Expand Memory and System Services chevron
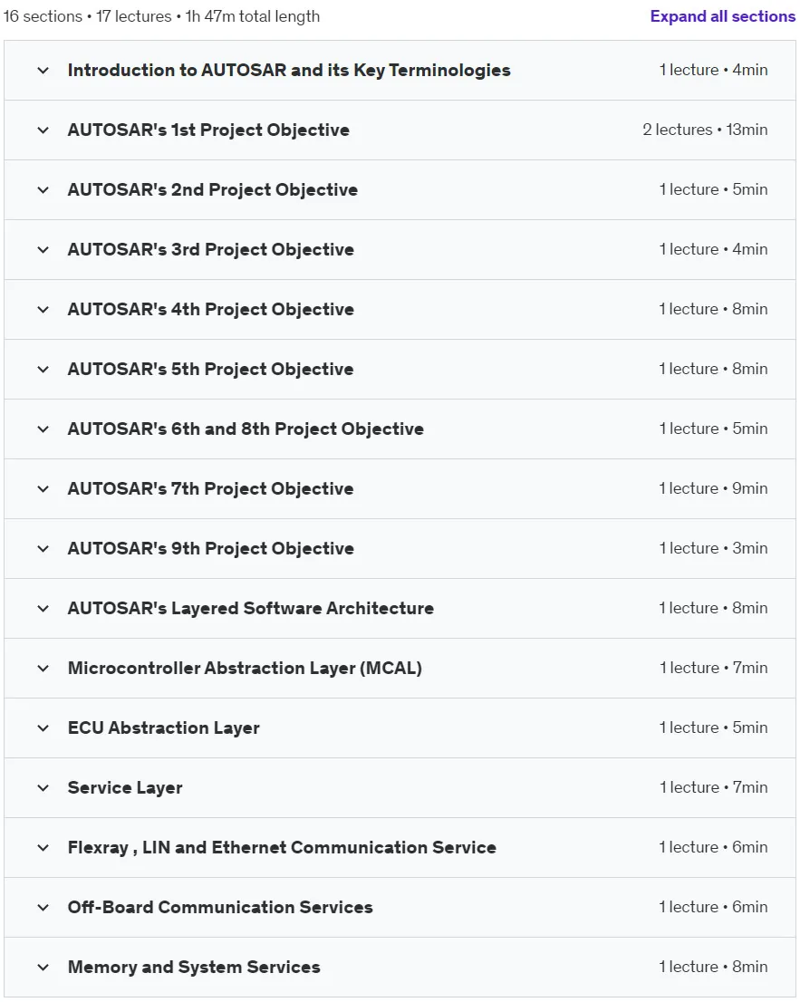 coord(43,968)
